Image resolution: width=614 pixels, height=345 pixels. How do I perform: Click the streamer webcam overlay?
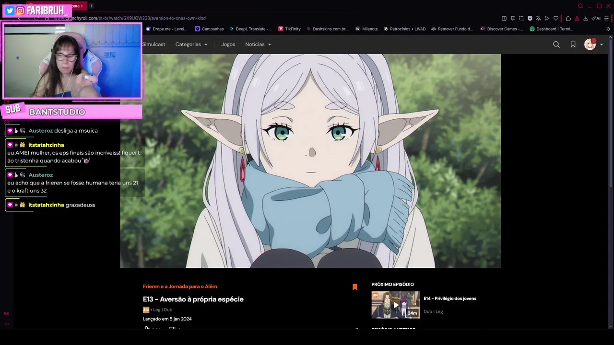[x=72, y=61]
